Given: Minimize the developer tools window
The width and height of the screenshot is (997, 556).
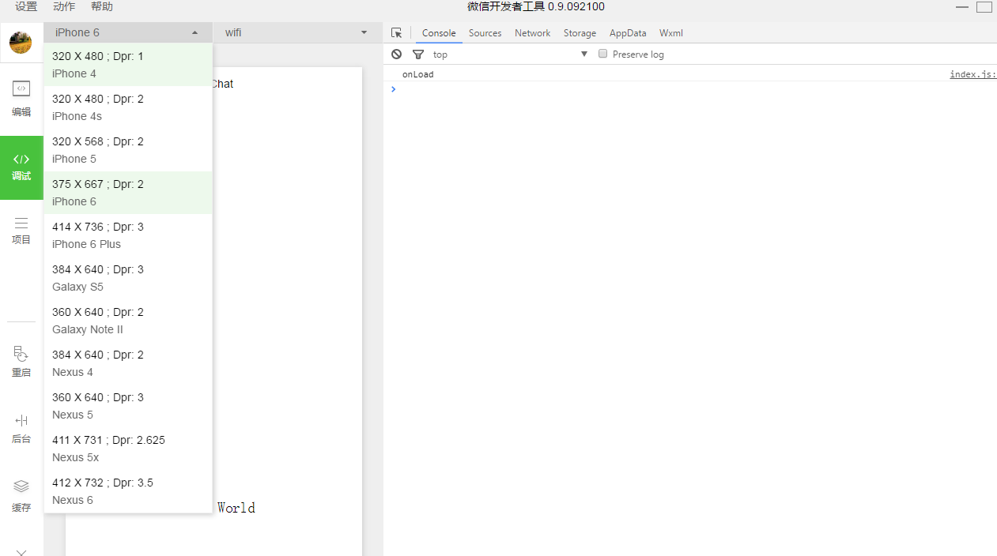Looking at the screenshot, I should click(962, 7).
